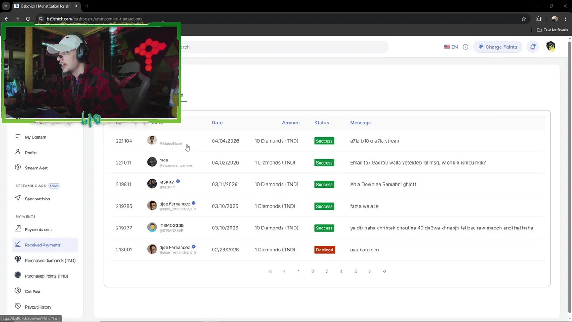Image resolution: width=572 pixels, height=322 pixels.
Task: Click the Purchased Points circle icon
Action: coord(18,275)
